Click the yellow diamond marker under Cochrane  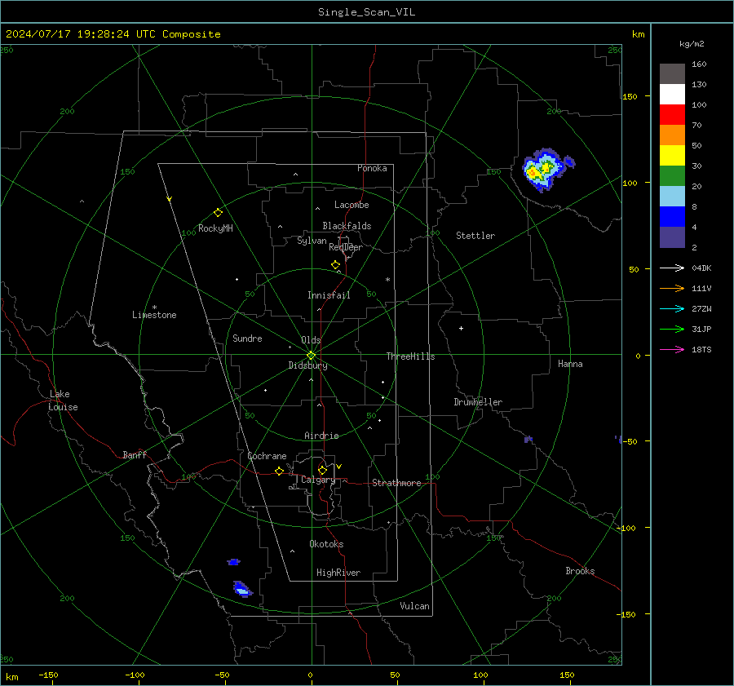pyautogui.click(x=279, y=471)
